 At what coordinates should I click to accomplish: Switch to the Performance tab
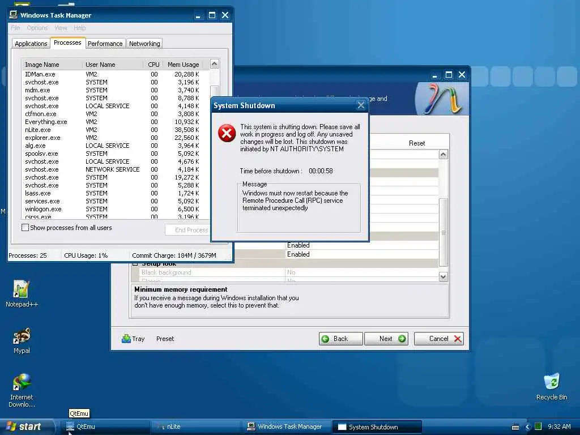click(105, 44)
